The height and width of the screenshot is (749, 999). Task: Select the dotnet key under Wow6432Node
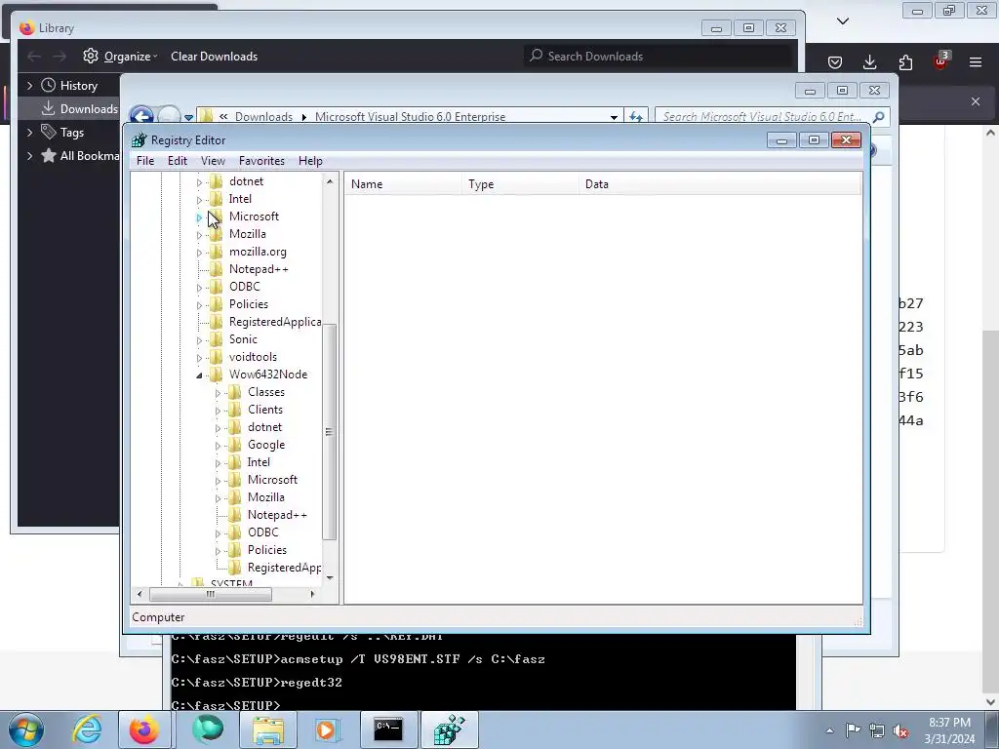point(264,427)
